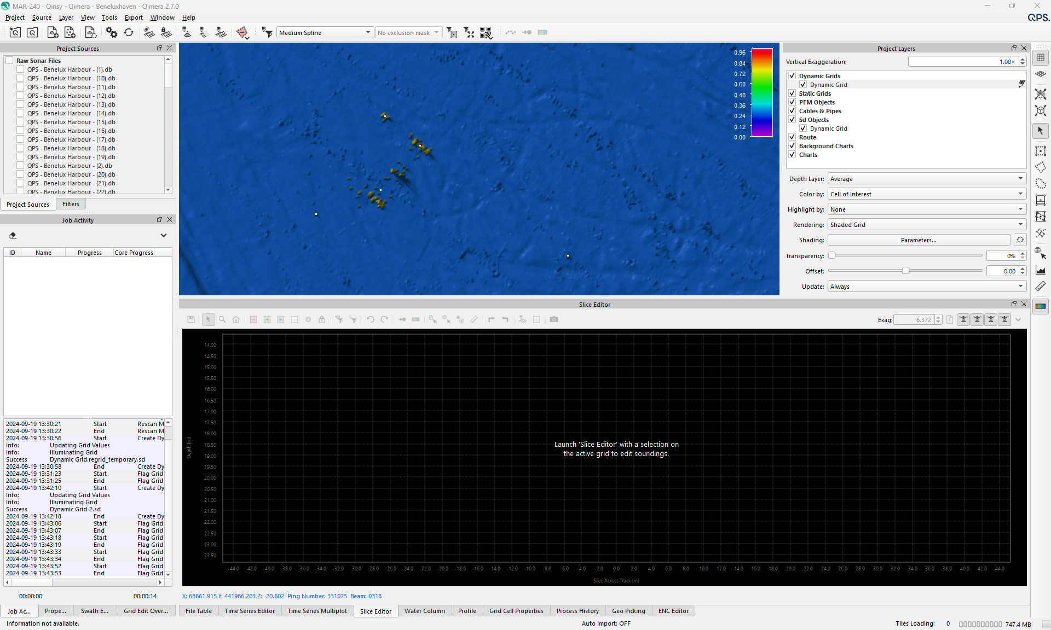Open the Processing Settings gear icon

point(112,32)
